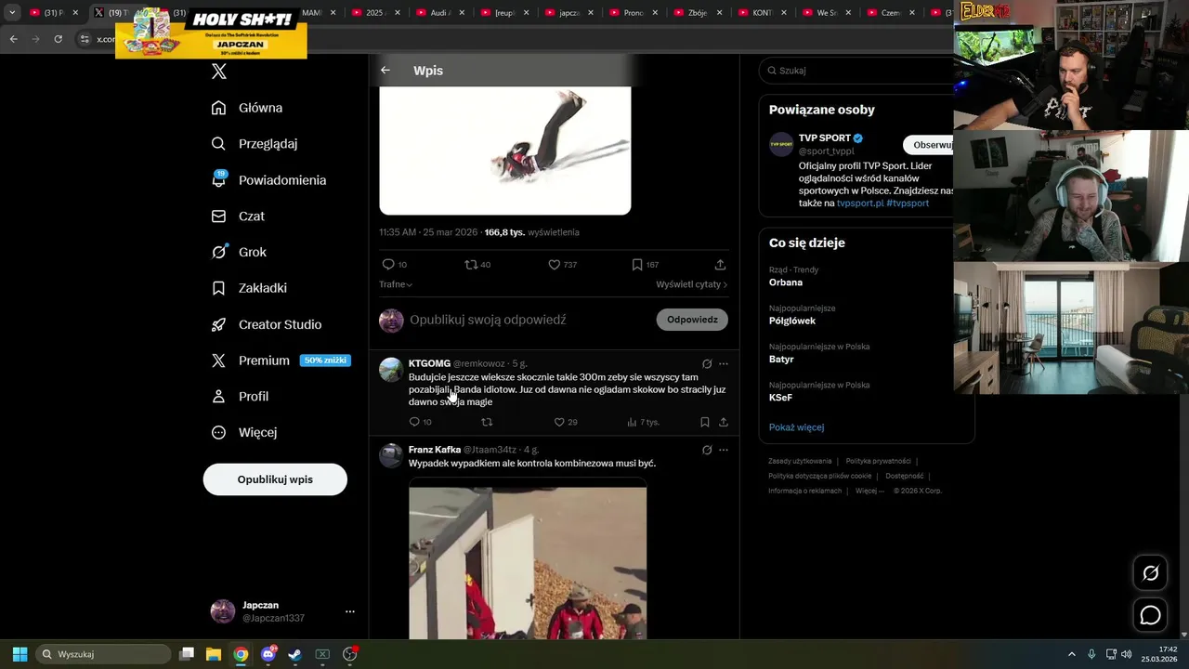This screenshot has height=669, width=1189.
Task: Open Batyr trend
Action: point(781,359)
